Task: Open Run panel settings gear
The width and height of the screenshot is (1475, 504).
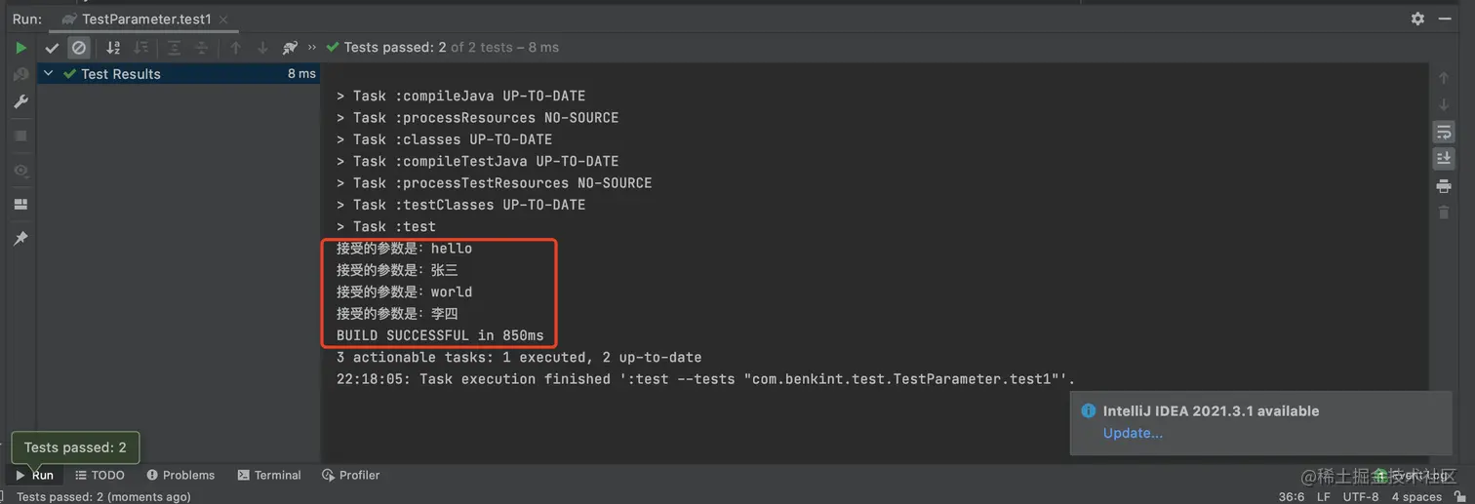Action: (x=1417, y=19)
